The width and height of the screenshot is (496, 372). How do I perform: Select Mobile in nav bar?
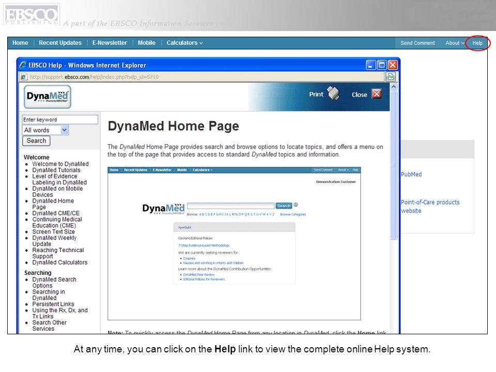click(146, 43)
